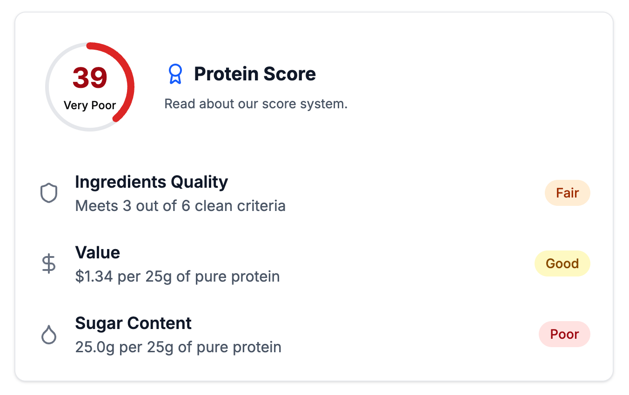Click the shield icon beside Ingredients Quality

[x=49, y=193]
